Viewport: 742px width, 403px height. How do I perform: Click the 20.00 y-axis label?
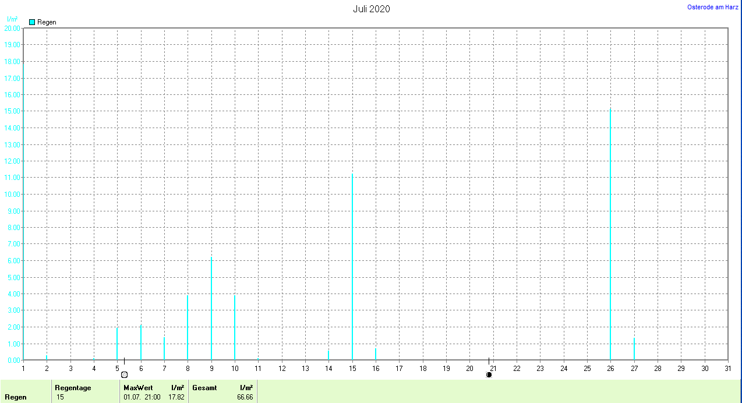[12, 28]
